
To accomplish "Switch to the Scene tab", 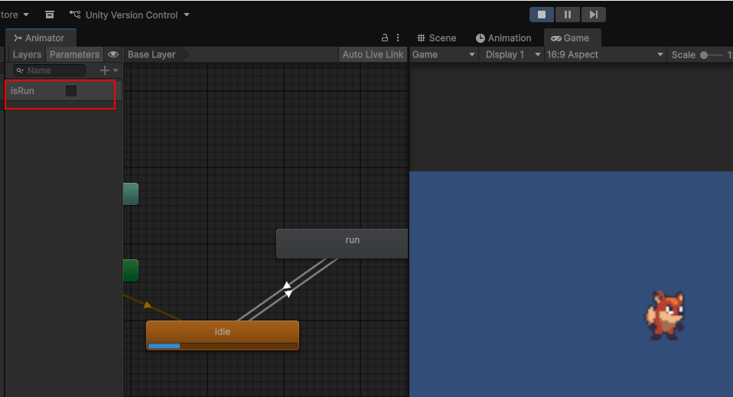I will click(436, 37).
